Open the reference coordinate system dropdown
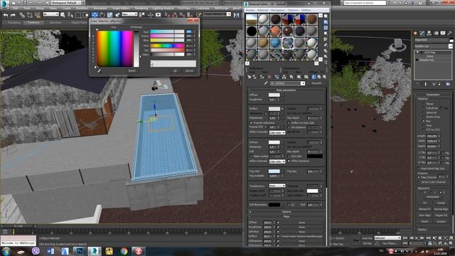455x256 pixels. pos(129,14)
